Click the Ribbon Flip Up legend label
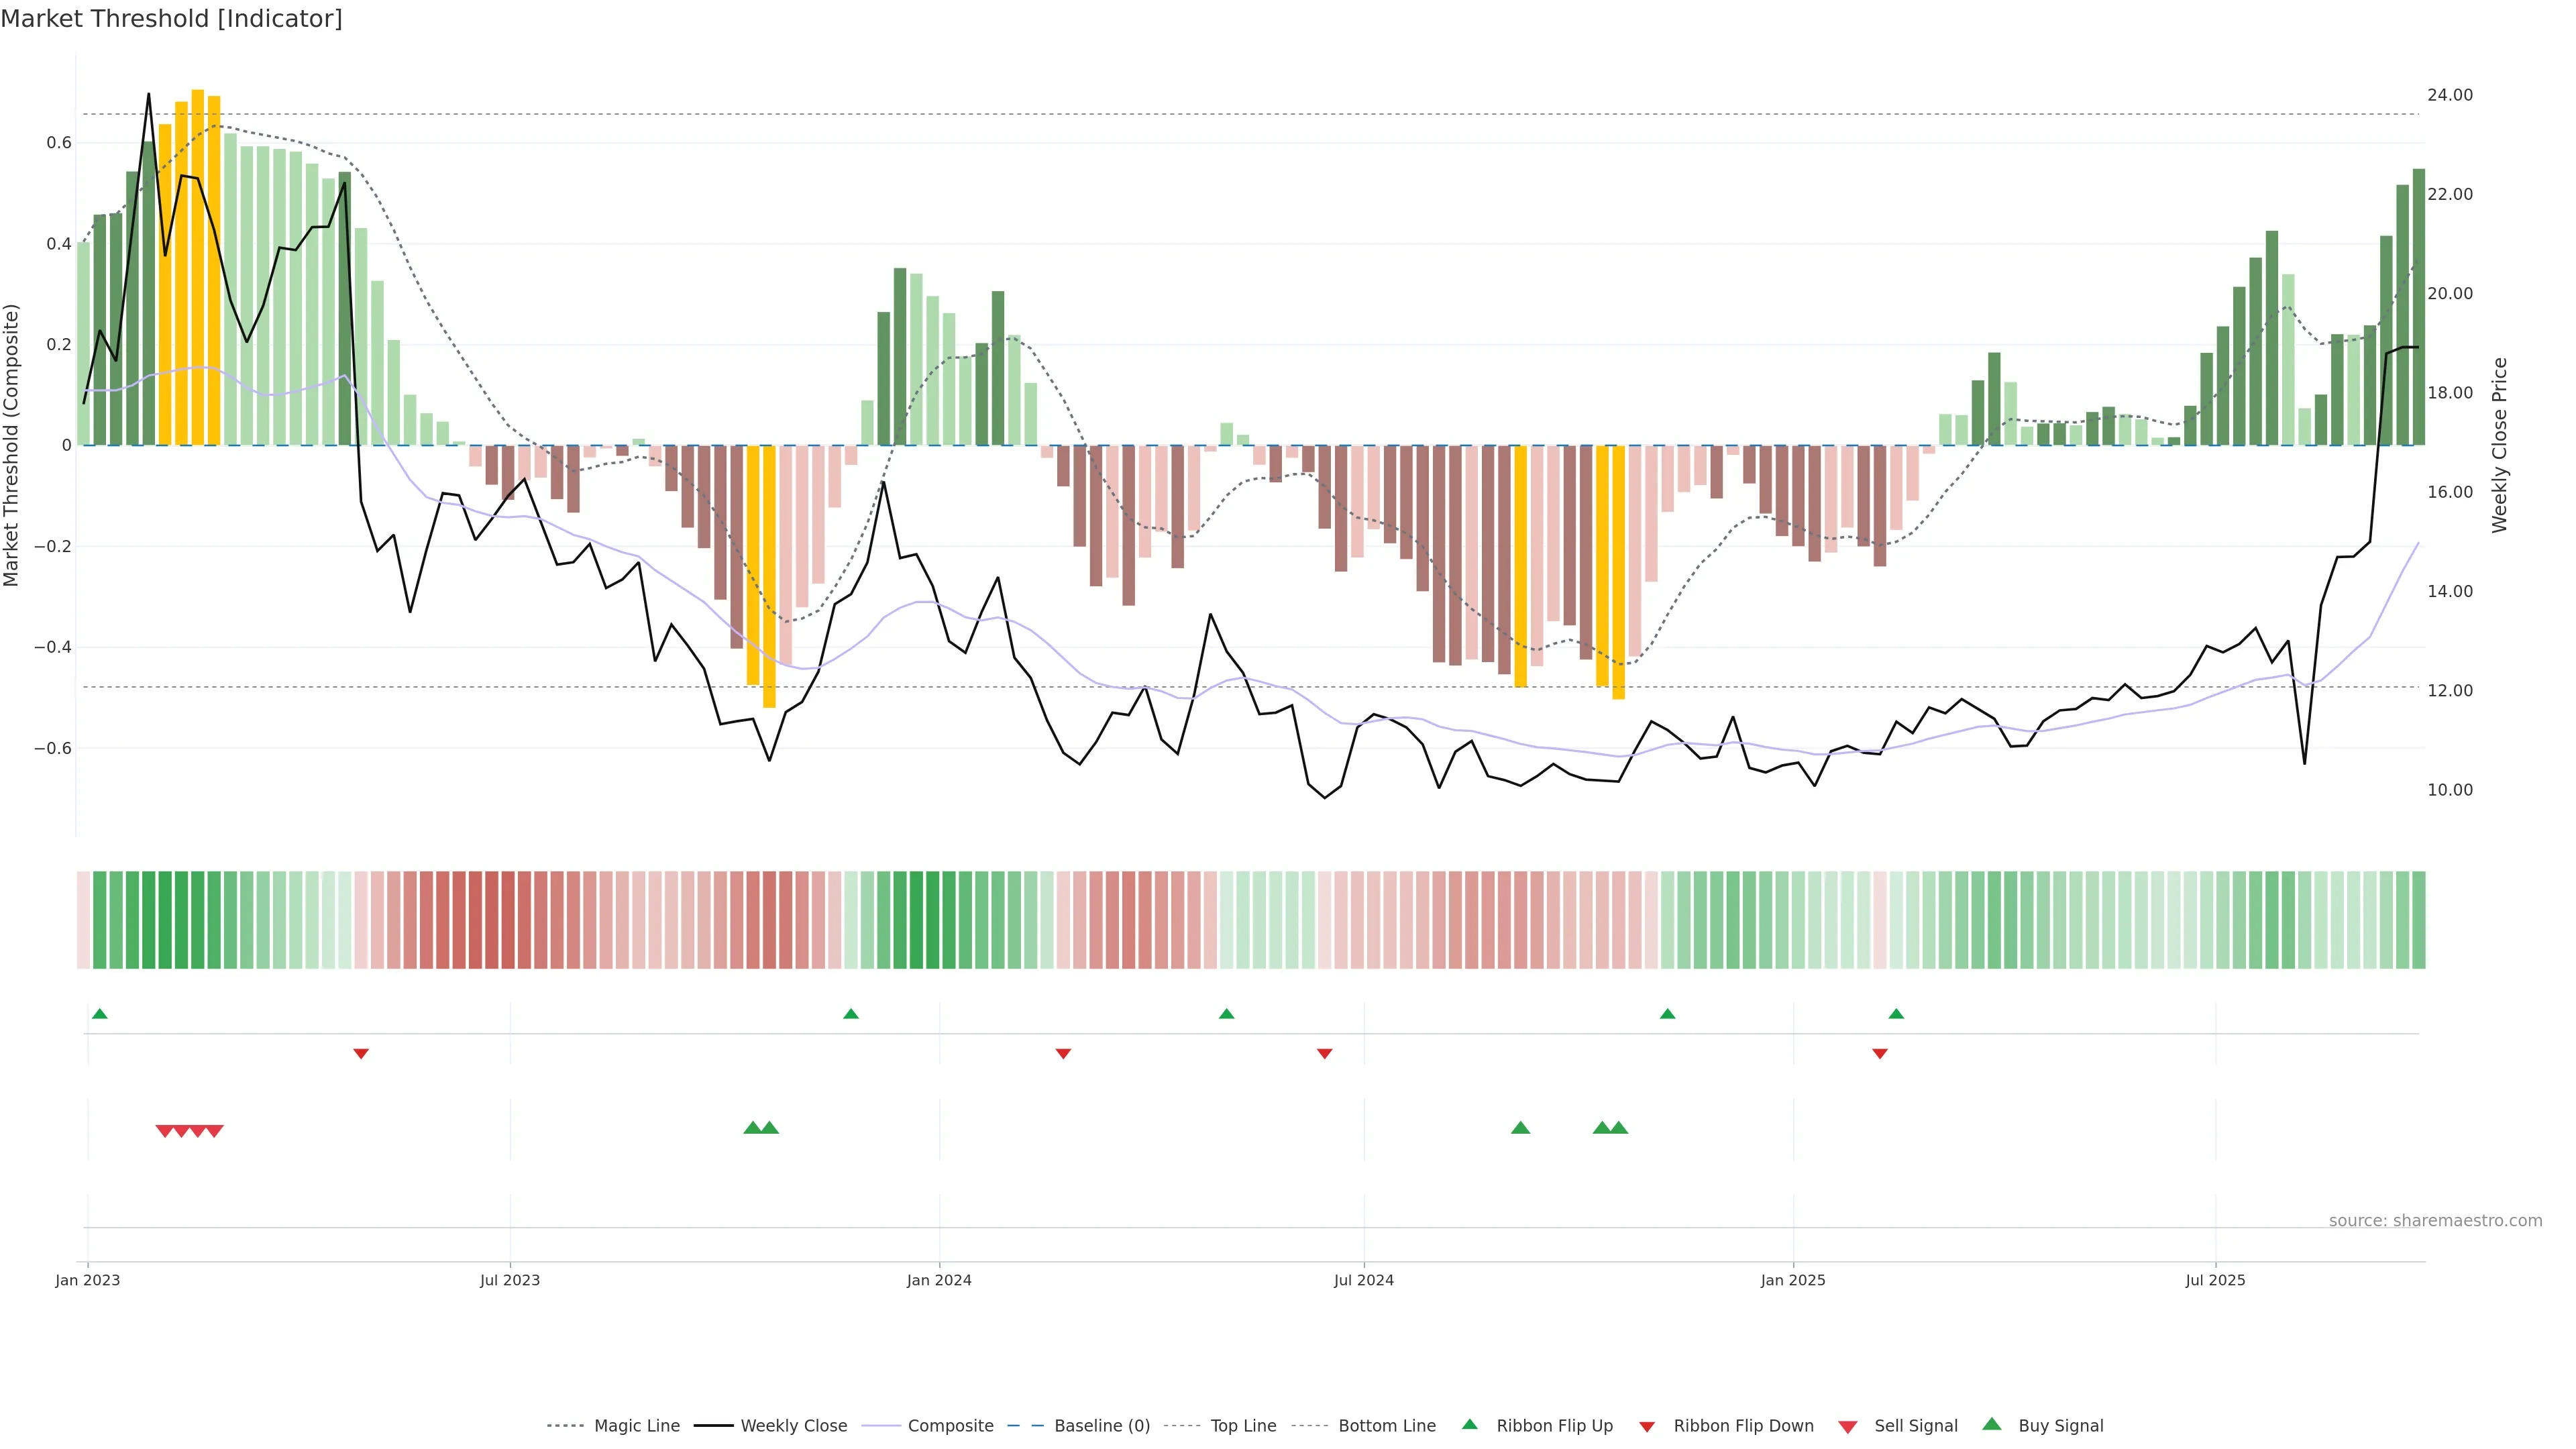Image resolution: width=2576 pixels, height=1449 pixels. [1554, 1425]
